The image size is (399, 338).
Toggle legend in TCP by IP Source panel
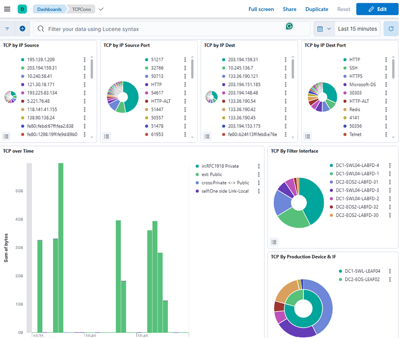(6, 136)
